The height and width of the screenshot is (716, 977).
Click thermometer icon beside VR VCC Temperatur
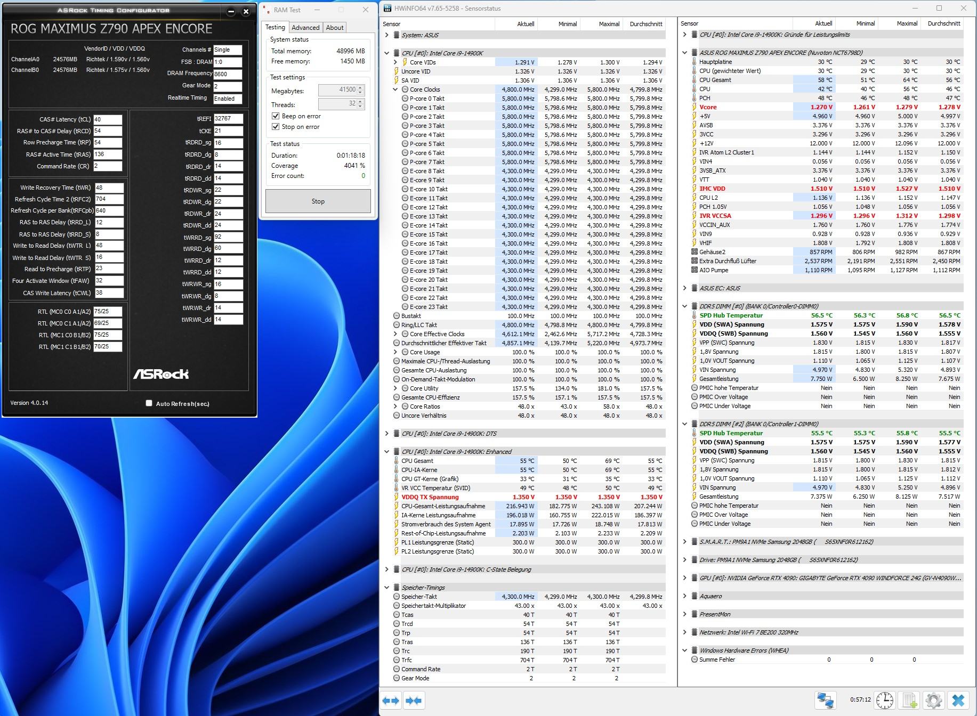[397, 488]
